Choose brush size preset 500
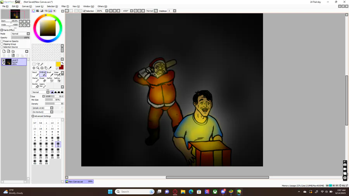Viewport: 349px width, 196px height. pyautogui.click(x=46, y=162)
